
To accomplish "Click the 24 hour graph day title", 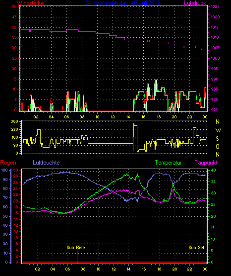I will click(122, 3).
